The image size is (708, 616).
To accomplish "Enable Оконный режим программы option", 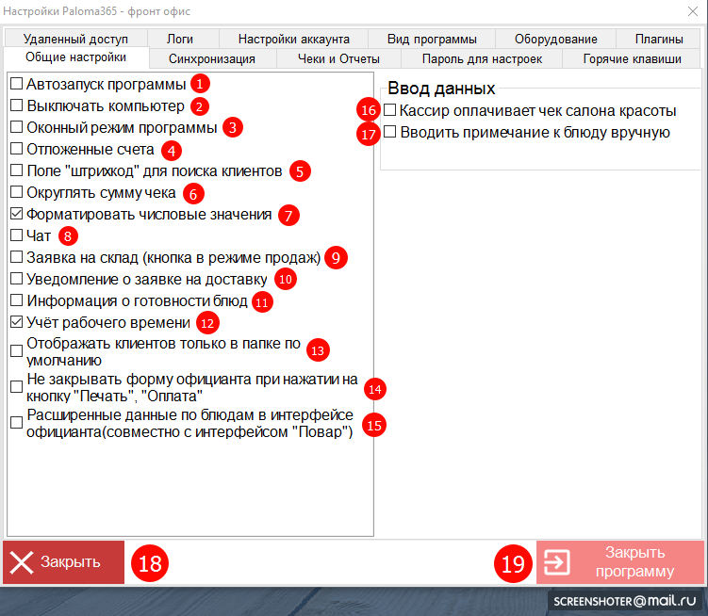I will pos(17,127).
